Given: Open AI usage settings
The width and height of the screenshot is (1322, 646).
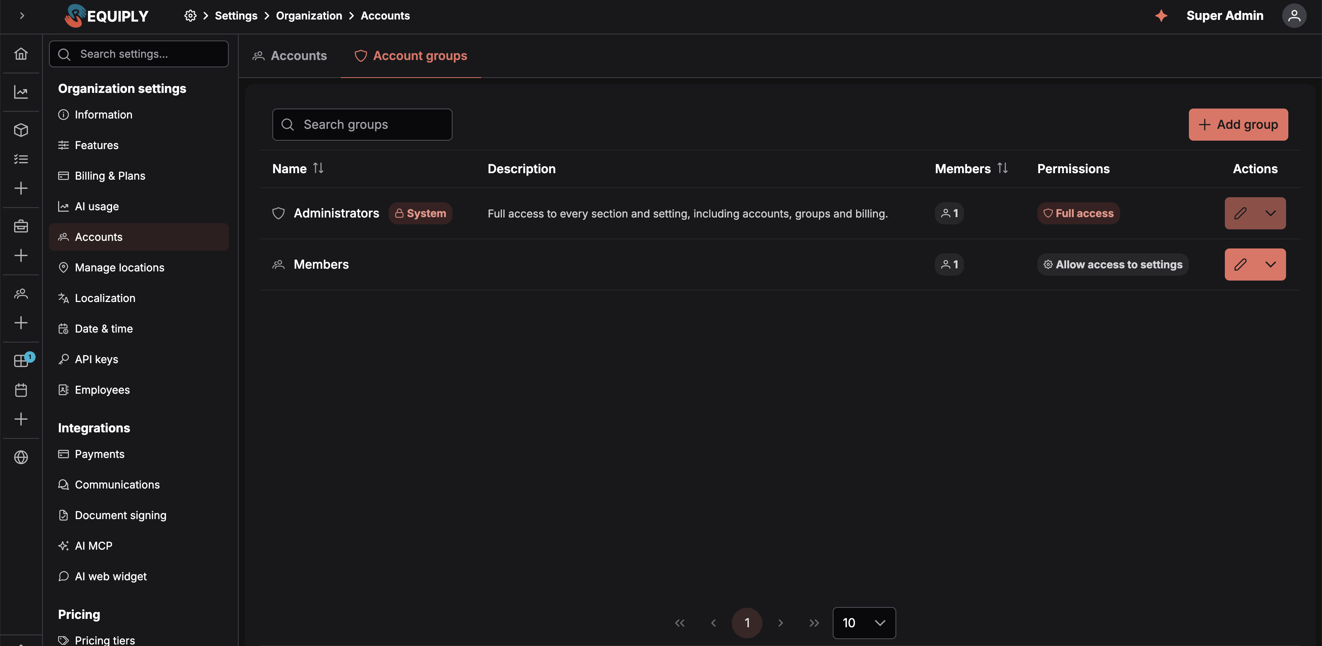Looking at the screenshot, I should pyautogui.click(x=138, y=207).
